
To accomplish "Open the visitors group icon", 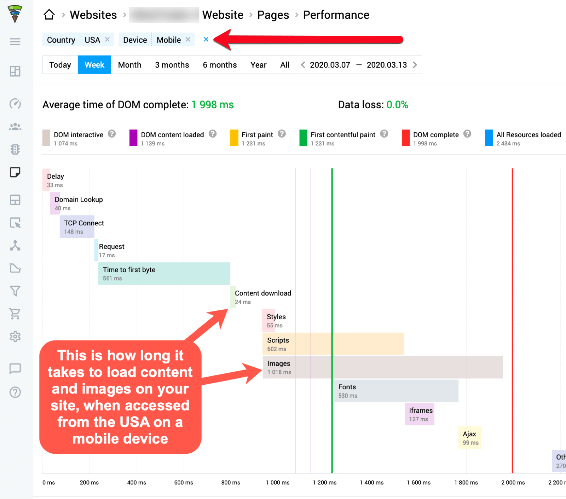I will point(15,127).
